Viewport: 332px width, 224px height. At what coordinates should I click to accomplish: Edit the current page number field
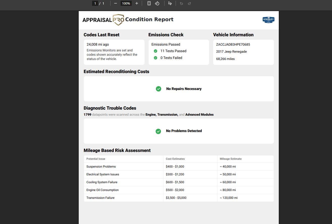pyautogui.click(x=95, y=3)
